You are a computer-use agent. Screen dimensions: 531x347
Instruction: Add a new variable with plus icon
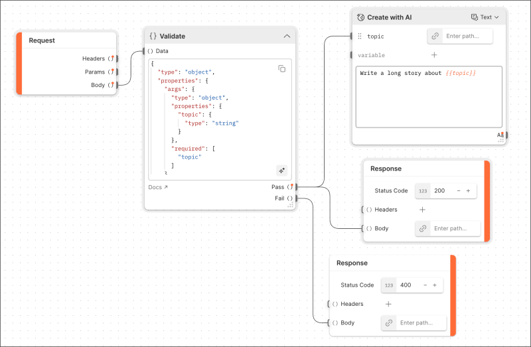click(x=434, y=55)
